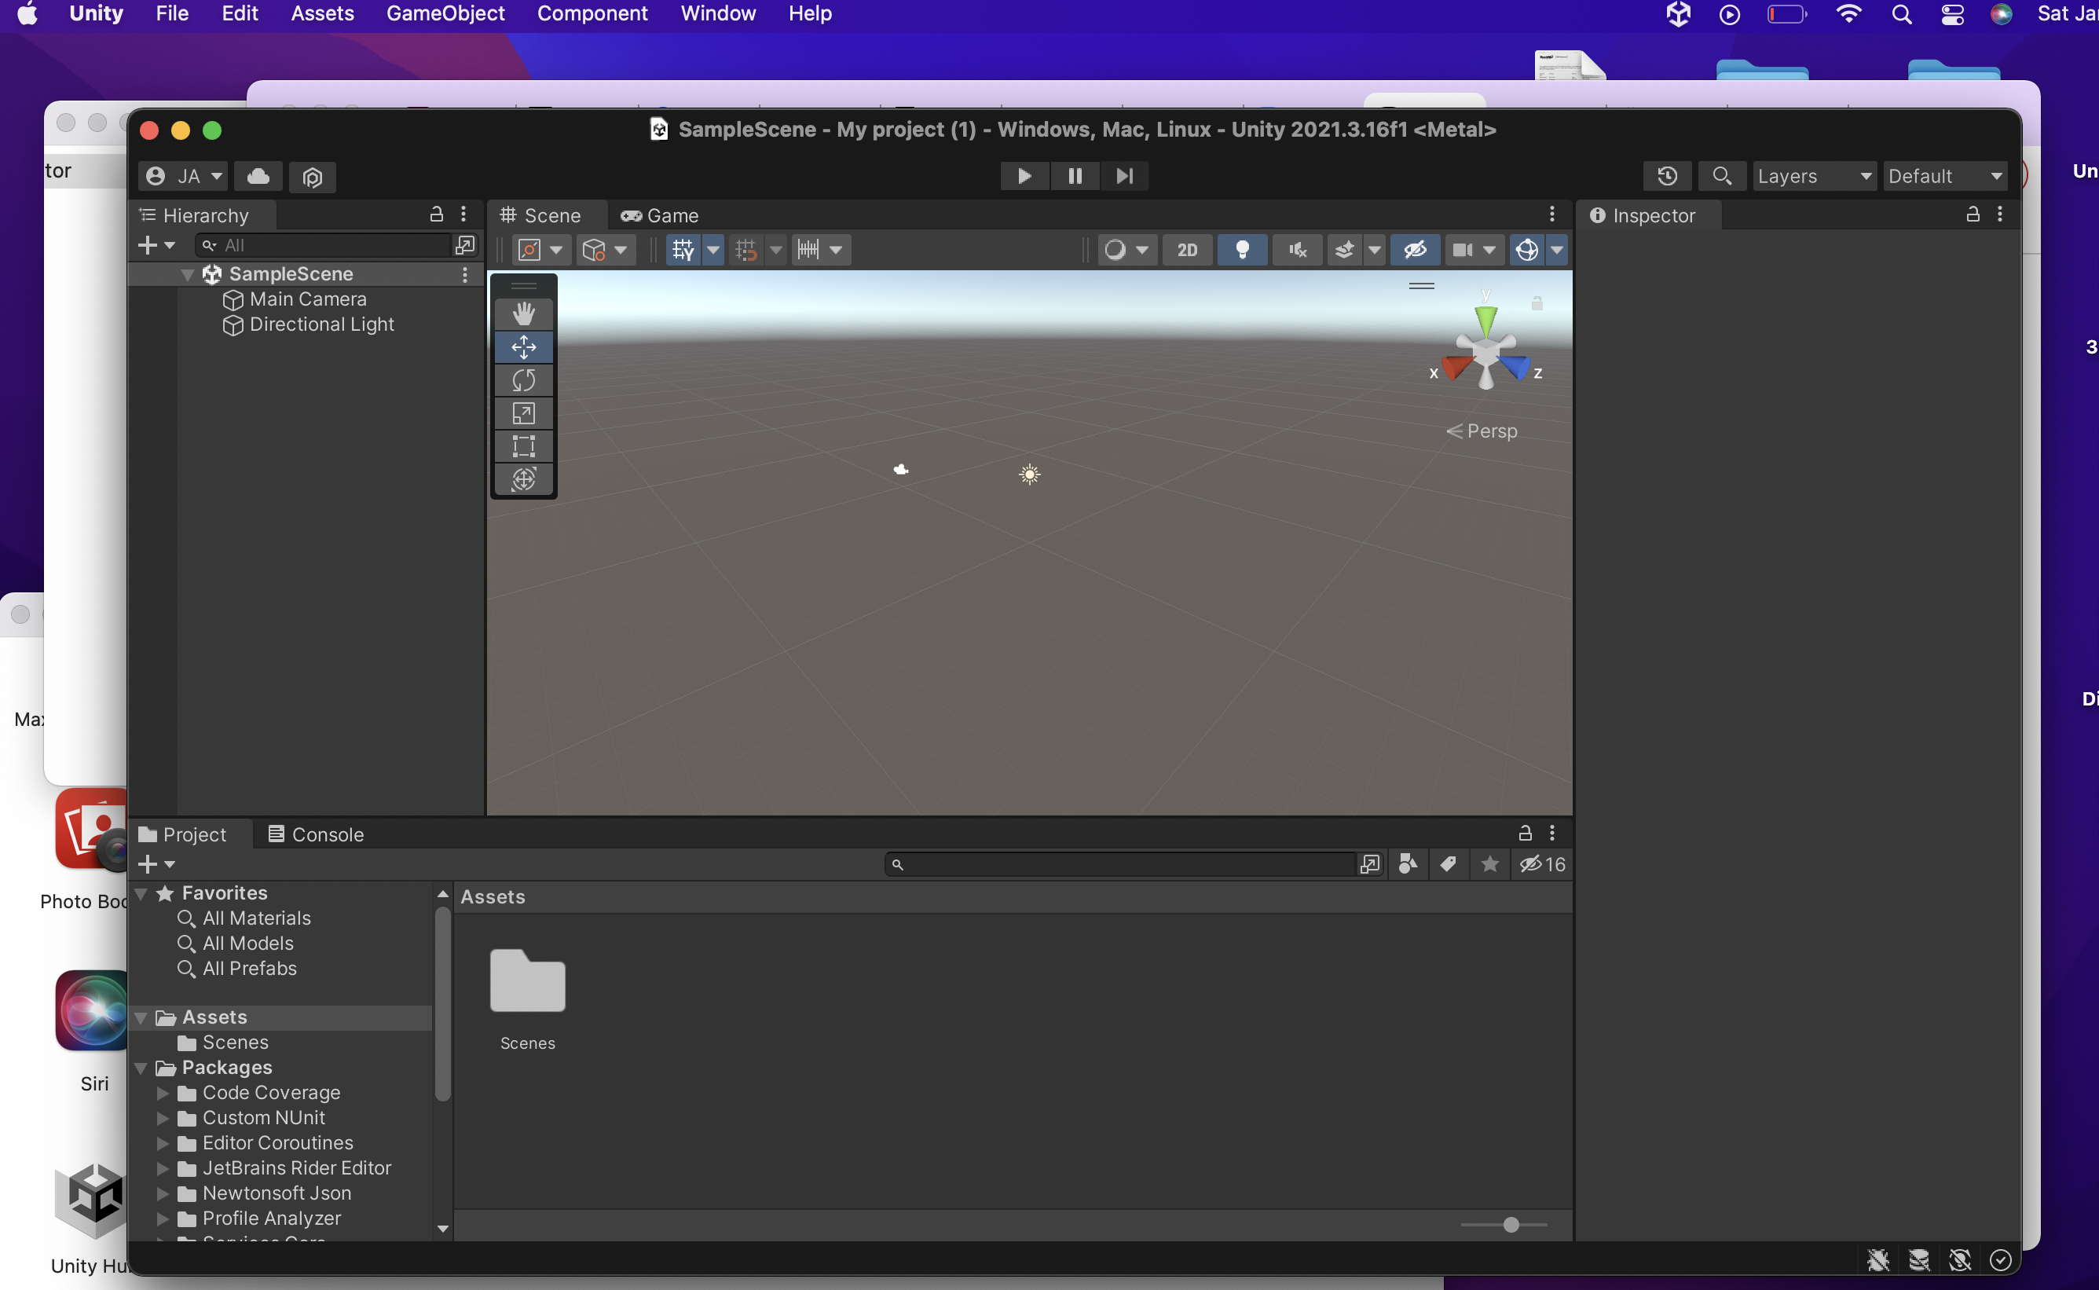Viewport: 2099px width, 1290px height.
Task: Click the cache server status bar icon
Action: (1919, 1260)
